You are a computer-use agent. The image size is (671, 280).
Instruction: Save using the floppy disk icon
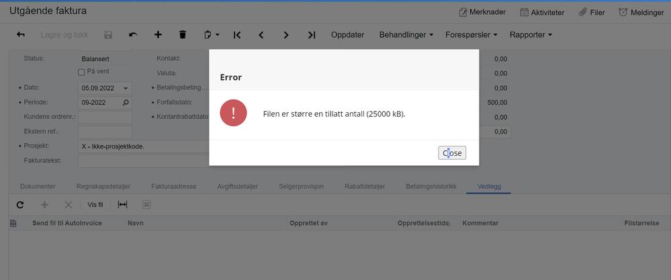click(x=108, y=35)
